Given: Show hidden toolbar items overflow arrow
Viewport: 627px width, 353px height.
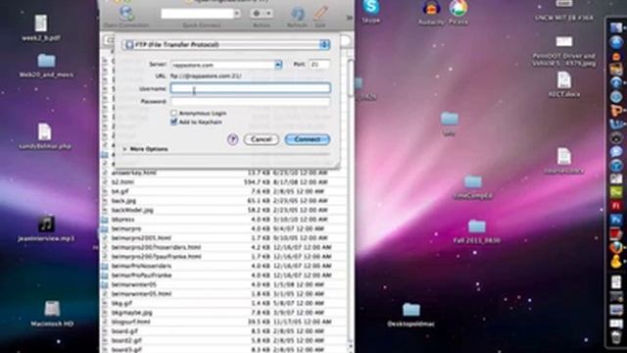Looking at the screenshot, I should (349, 18).
